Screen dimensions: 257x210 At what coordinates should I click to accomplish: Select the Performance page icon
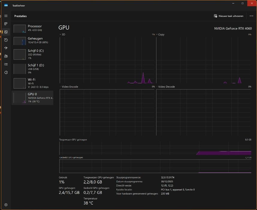pos(6,32)
